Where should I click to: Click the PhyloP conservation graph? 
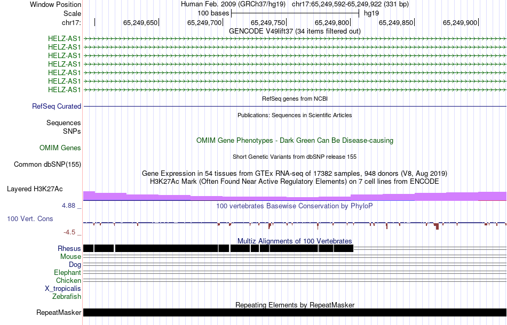295,225
